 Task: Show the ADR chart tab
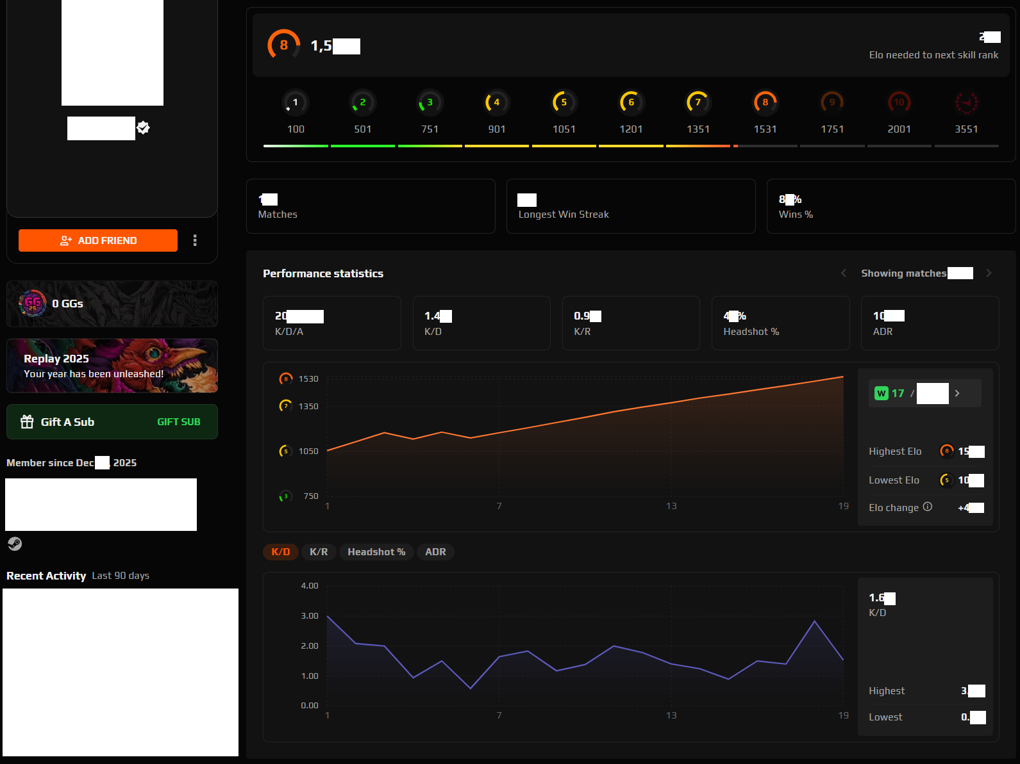pyautogui.click(x=435, y=552)
